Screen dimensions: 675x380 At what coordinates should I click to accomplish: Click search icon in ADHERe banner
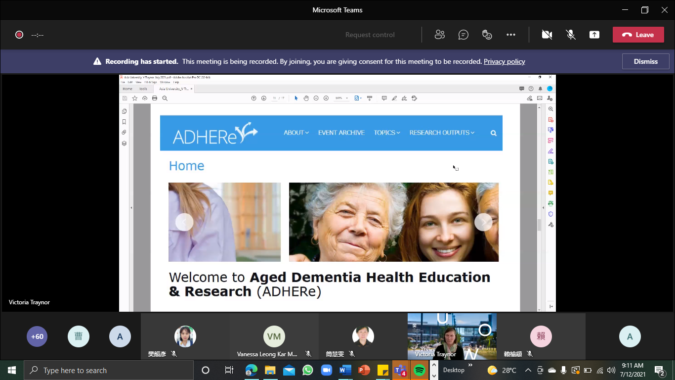[493, 133]
